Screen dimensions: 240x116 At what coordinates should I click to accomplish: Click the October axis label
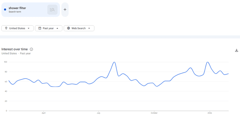tap(154, 113)
